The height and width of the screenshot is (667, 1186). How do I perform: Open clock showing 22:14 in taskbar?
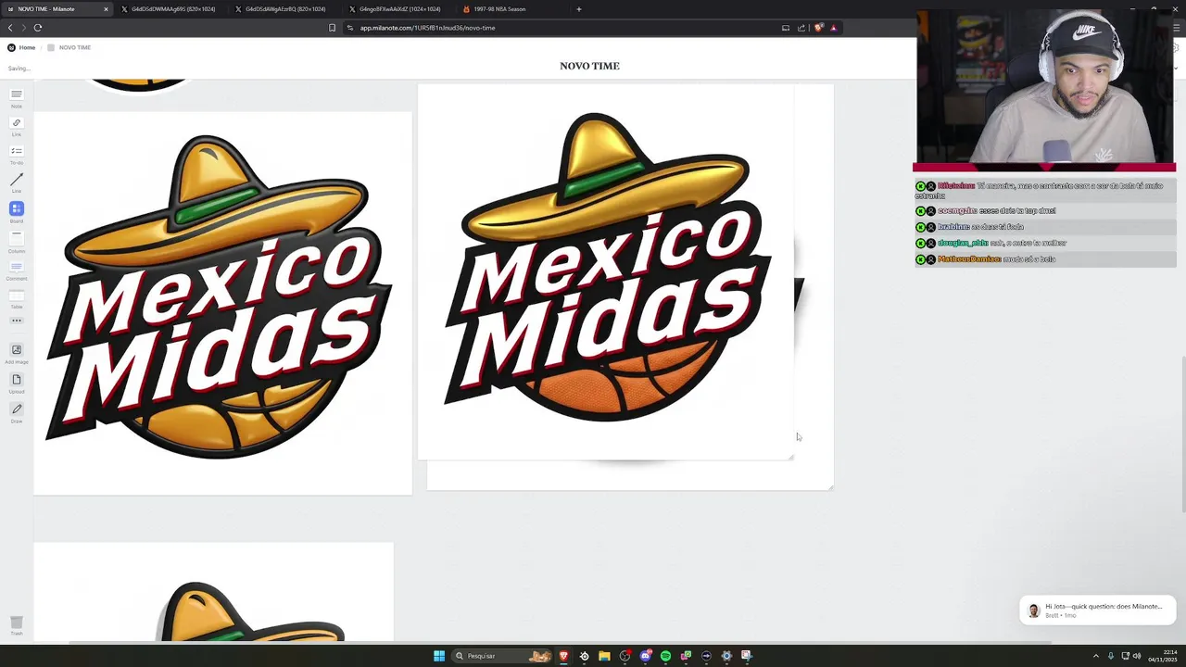tap(1163, 656)
